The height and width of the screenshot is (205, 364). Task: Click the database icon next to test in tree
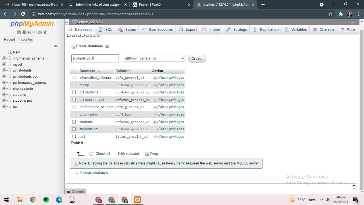tap(9, 107)
